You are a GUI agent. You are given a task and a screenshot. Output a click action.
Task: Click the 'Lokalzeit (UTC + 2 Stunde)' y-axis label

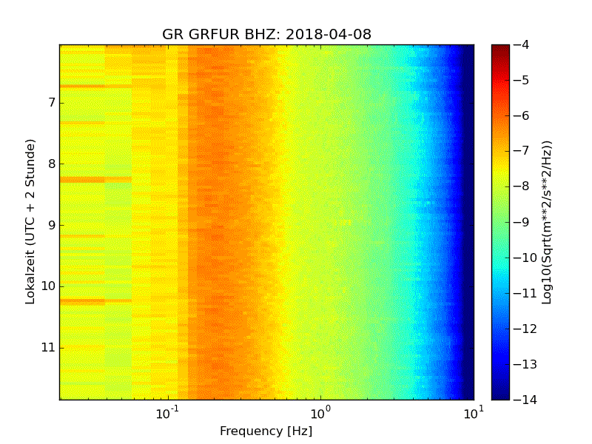pos(30,222)
